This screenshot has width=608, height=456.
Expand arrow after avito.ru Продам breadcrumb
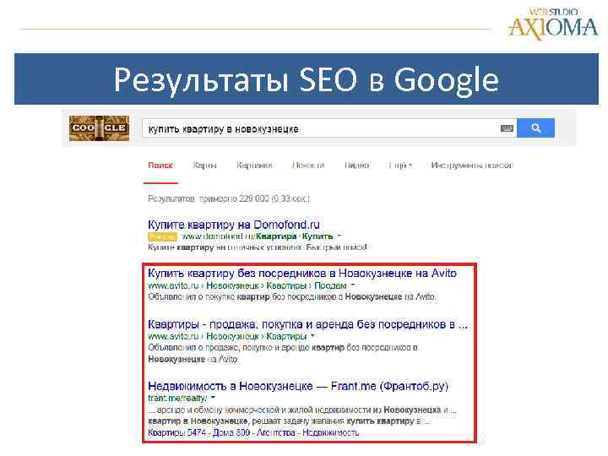(352, 285)
